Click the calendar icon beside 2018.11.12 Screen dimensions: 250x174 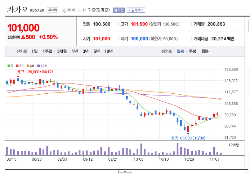(64, 10)
